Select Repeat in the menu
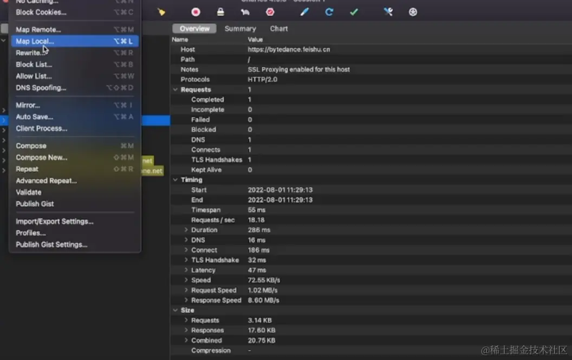The width and height of the screenshot is (572, 360). tap(75, 169)
